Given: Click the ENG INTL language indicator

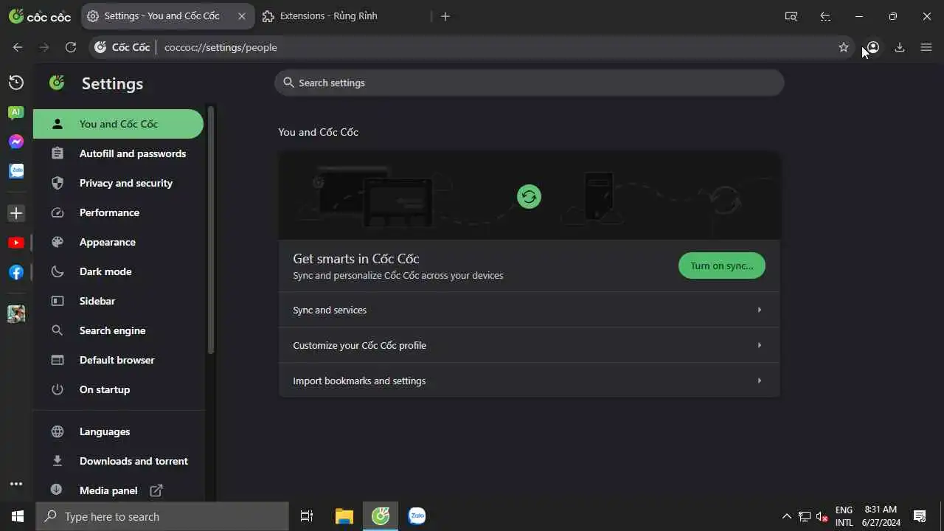Looking at the screenshot, I should click(x=844, y=516).
